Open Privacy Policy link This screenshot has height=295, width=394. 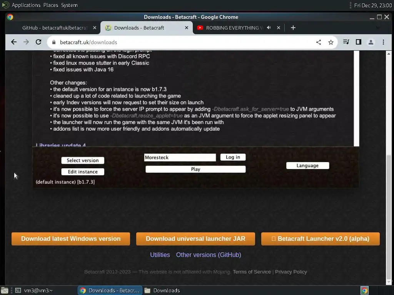pos(291,272)
